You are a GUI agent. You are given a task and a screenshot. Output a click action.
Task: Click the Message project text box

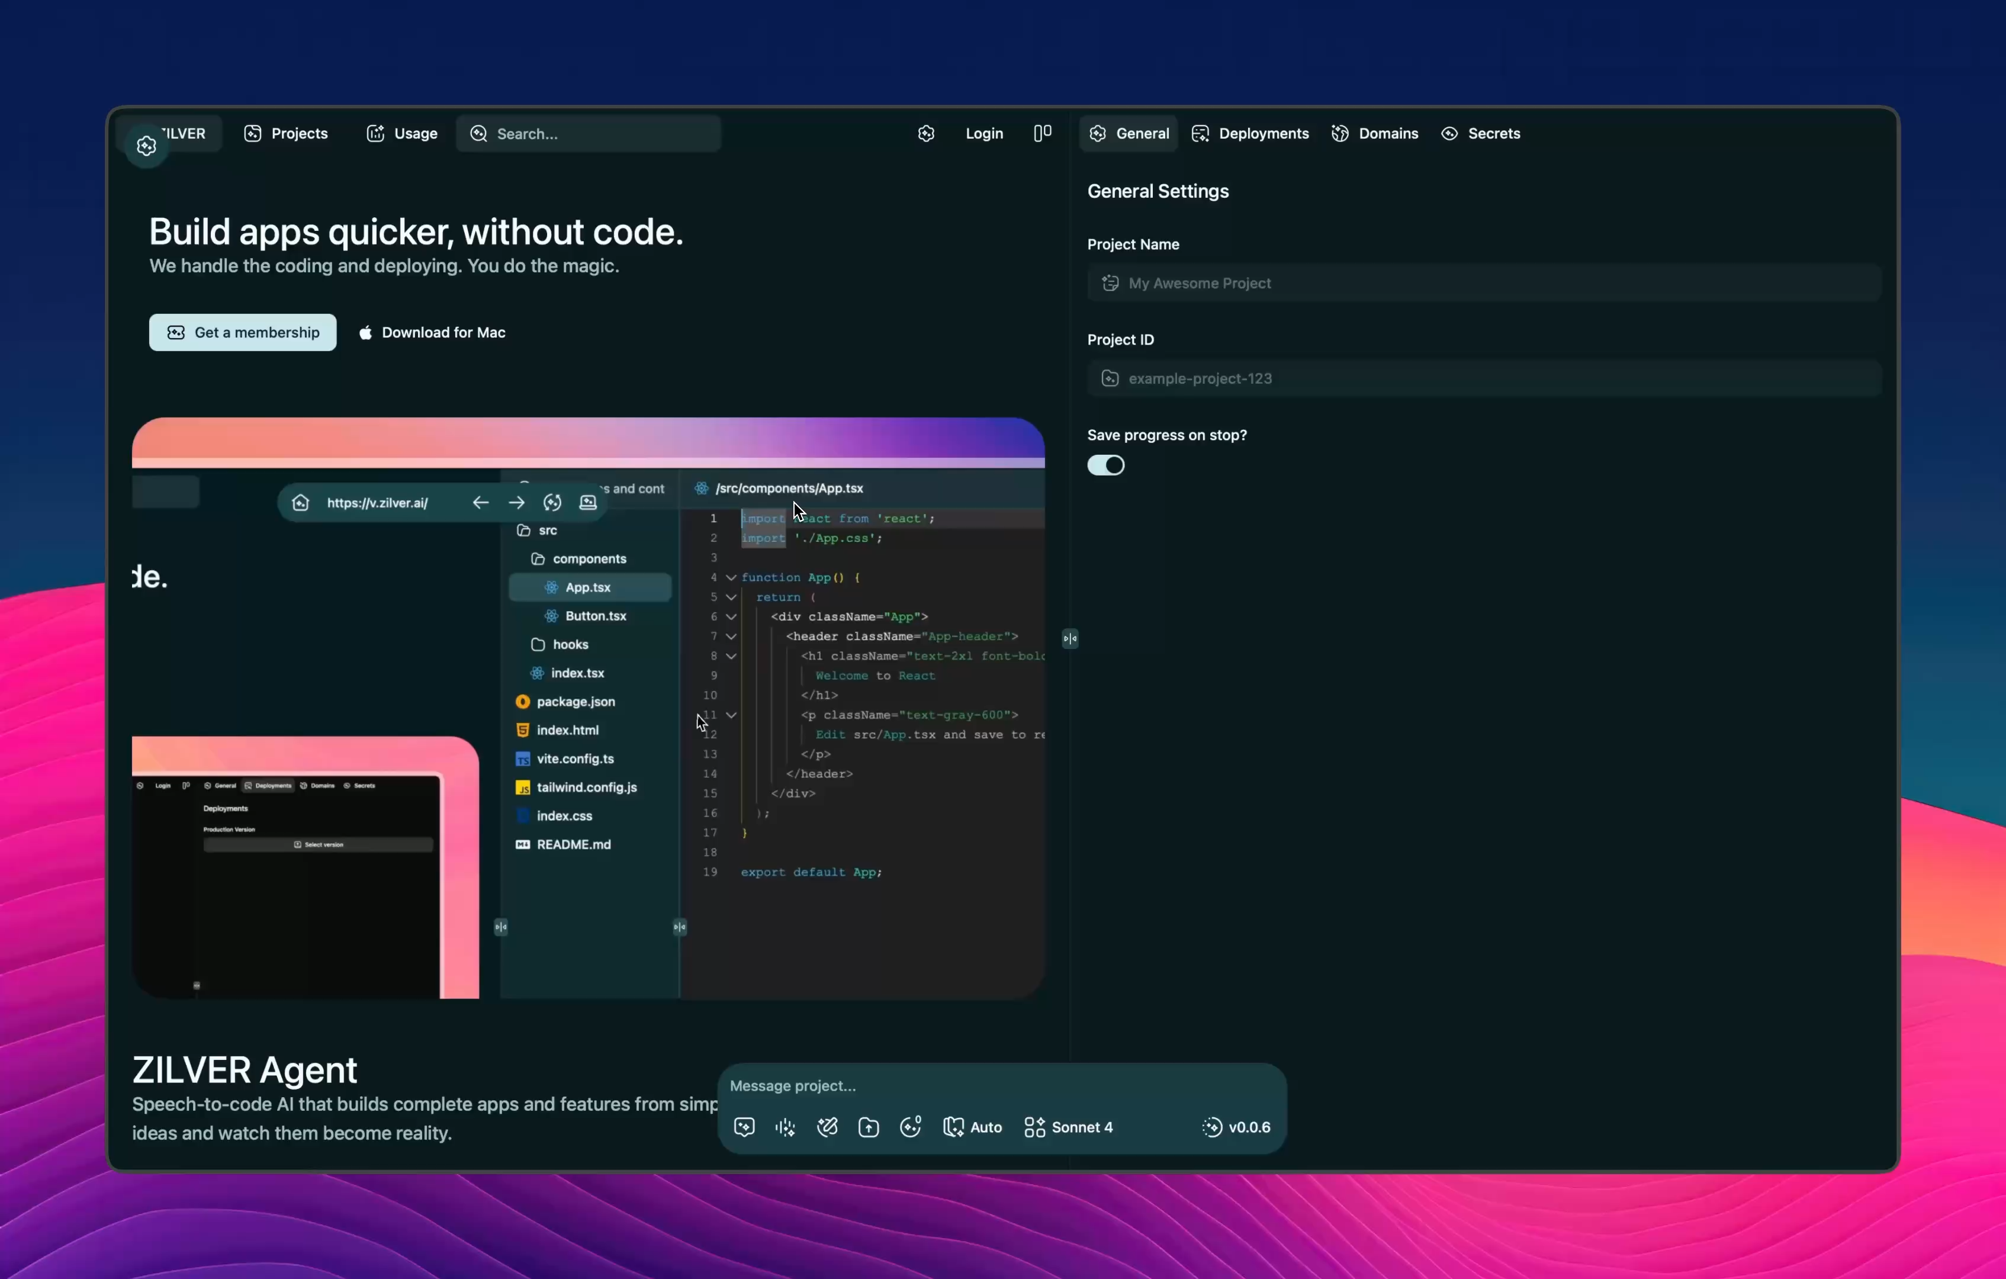tap(1001, 1086)
